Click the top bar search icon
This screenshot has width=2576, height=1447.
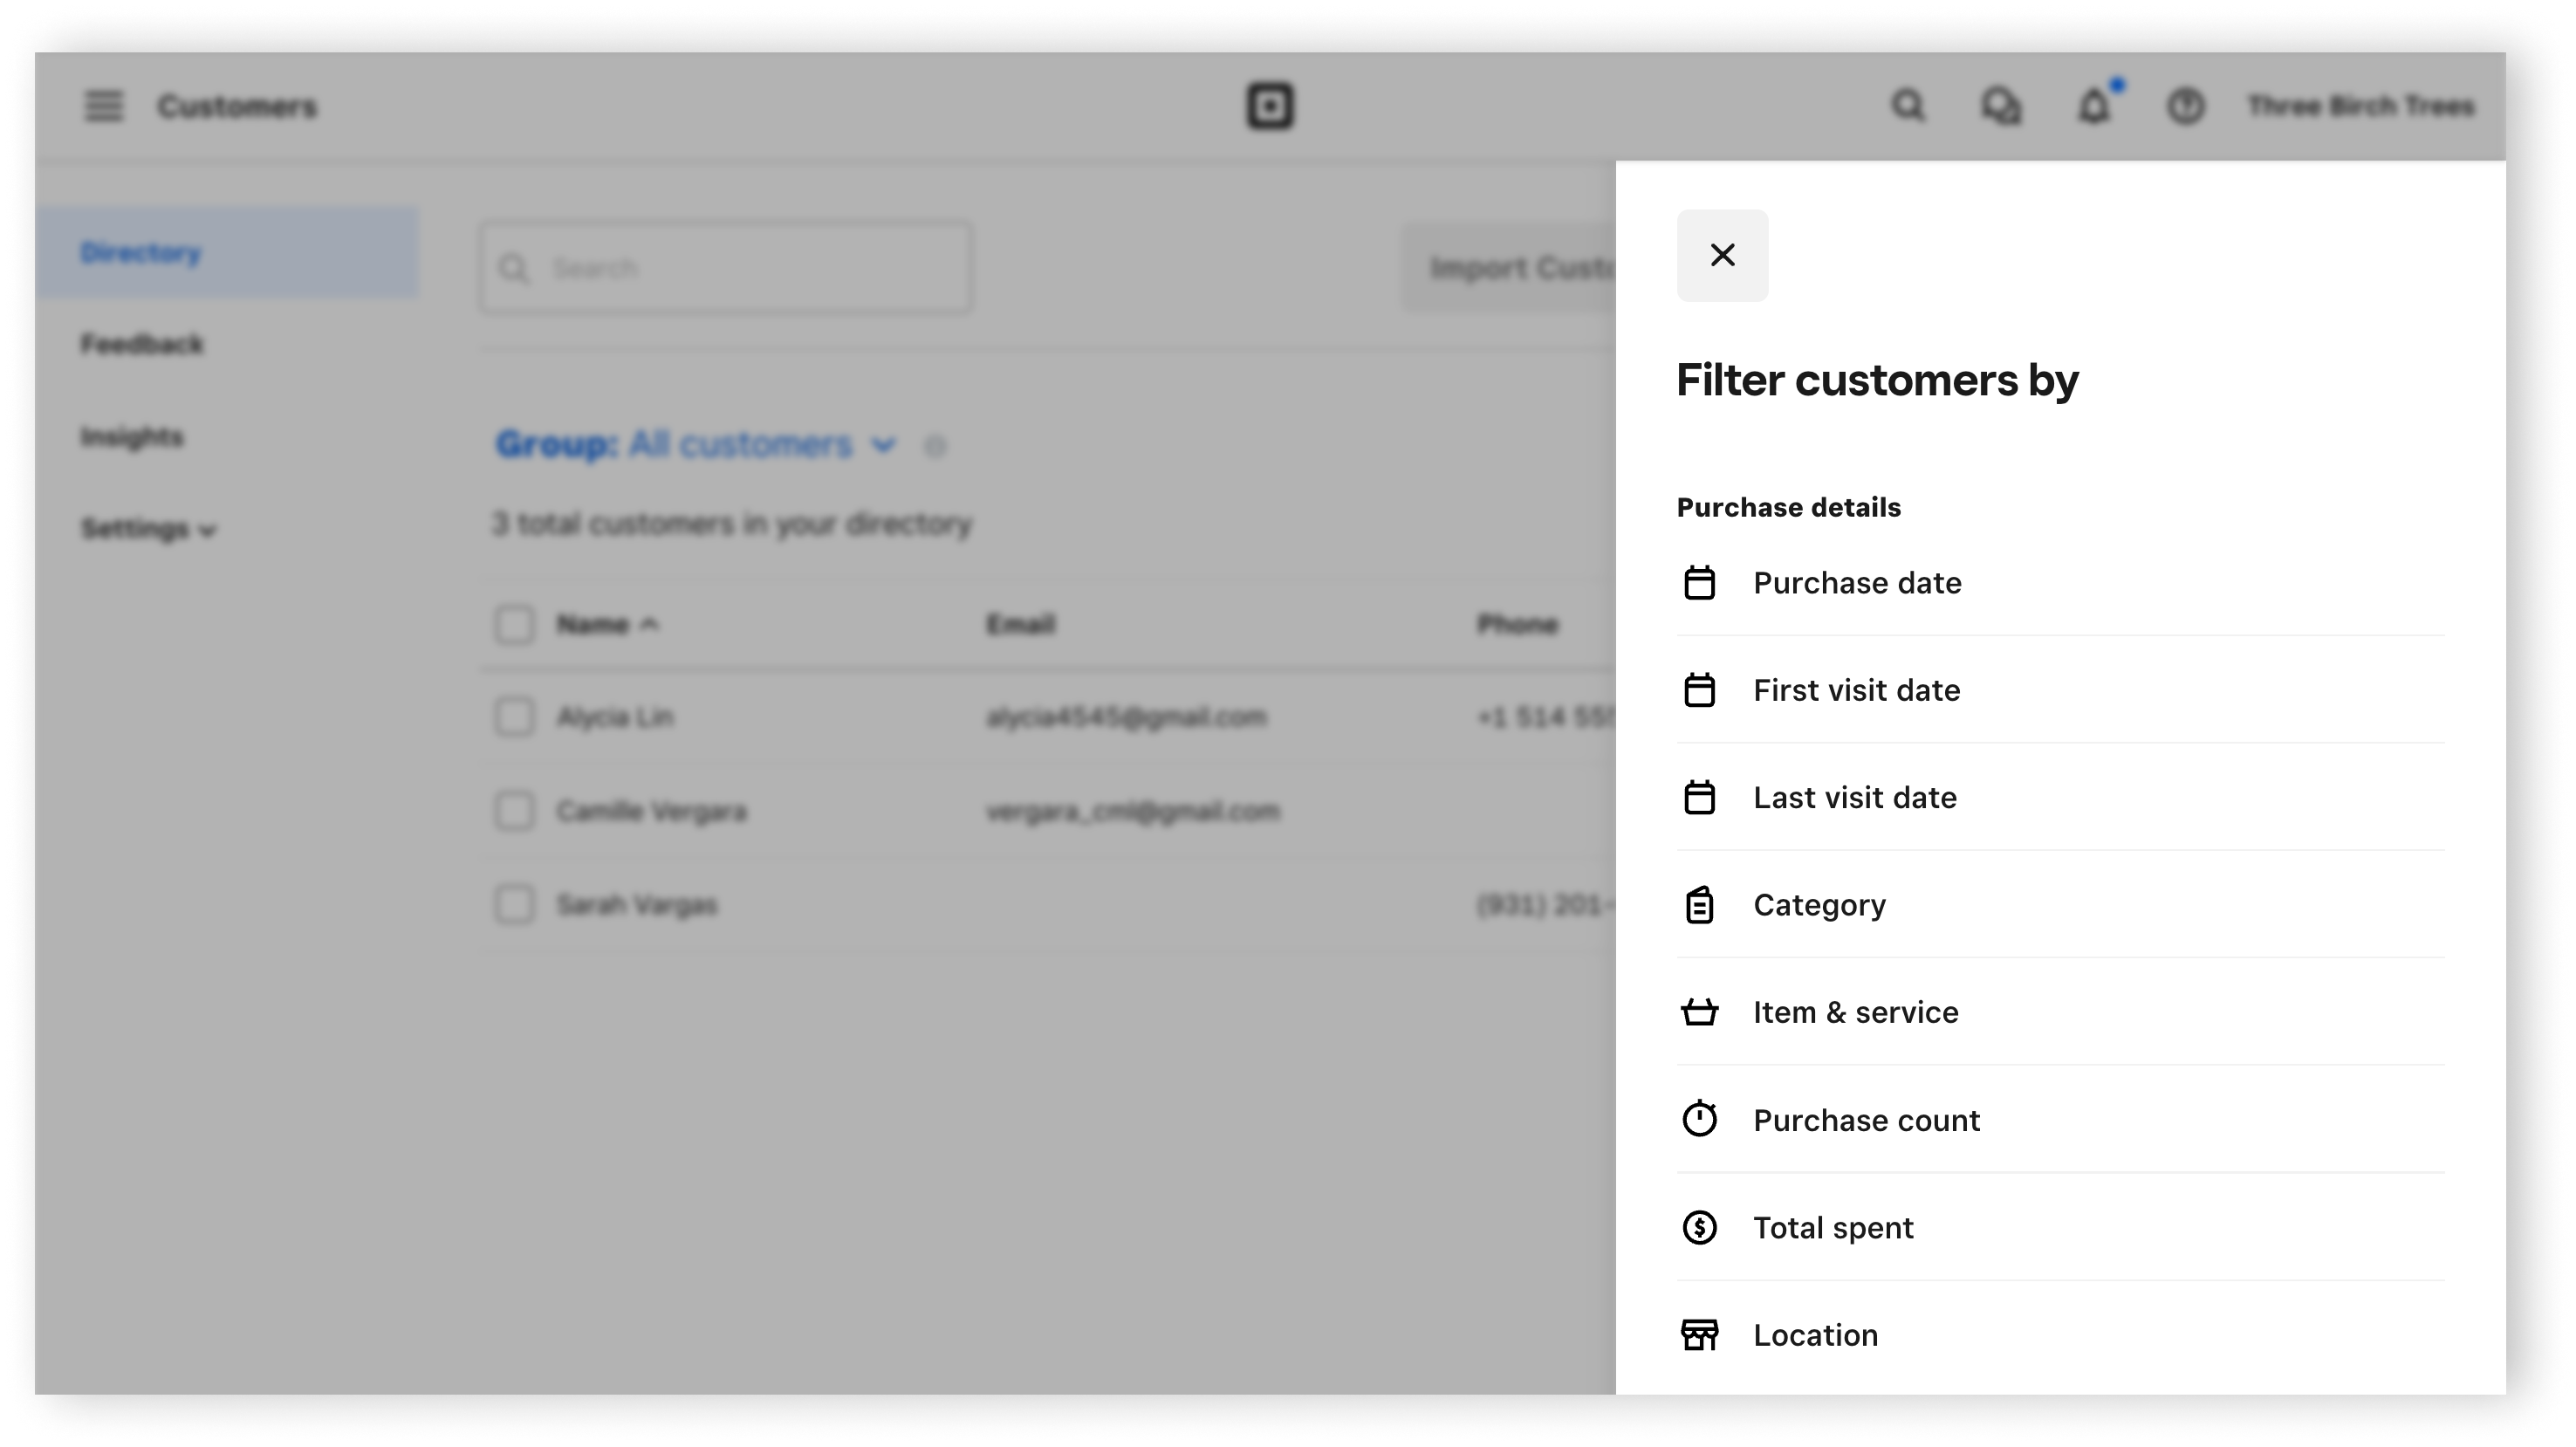click(1908, 106)
